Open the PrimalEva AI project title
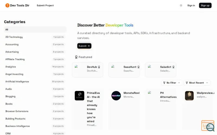This screenshot has height=135, width=217. [93, 107]
